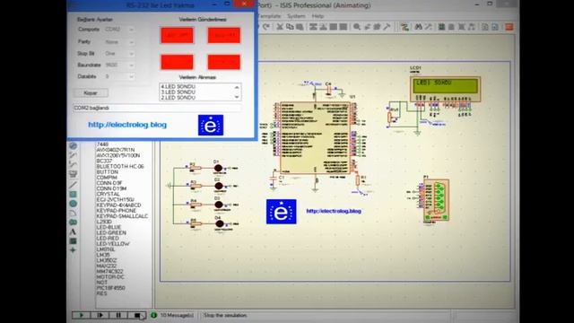
Task: Open the Property Assignment Tool icon
Action: pyautogui.click(x=428, y=27)
